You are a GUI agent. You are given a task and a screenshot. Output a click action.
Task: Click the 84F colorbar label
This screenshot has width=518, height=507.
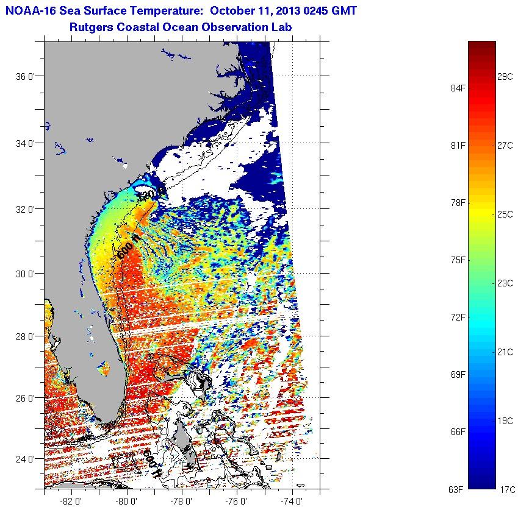458,88
